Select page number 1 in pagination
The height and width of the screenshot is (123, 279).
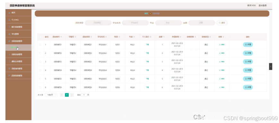[x=67, y=95]
